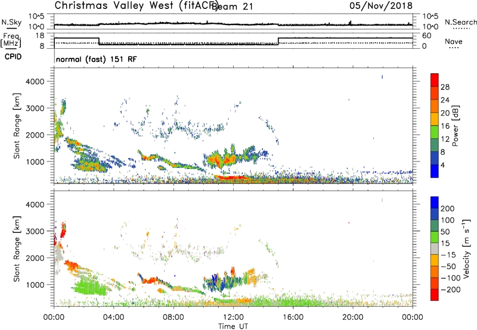
Task: Select the '200' tick on Velocity colorbar
Action: (x=448, y=208)
